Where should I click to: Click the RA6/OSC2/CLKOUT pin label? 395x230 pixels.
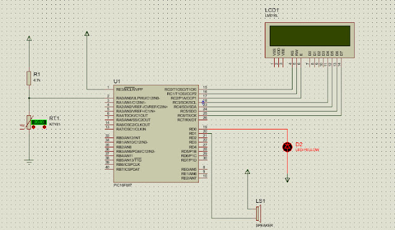(x=133, y=125)
